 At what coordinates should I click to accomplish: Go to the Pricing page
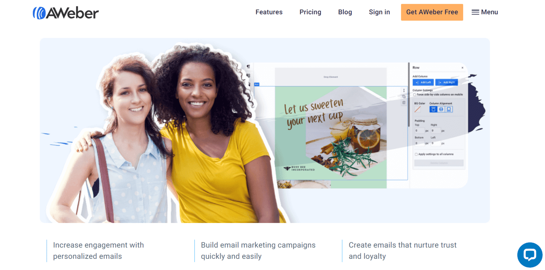pyautogui.click(x=310, y=12)
